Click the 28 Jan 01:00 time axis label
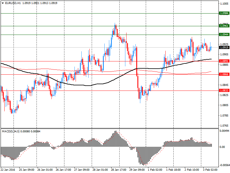The height and width of the screenshot is (173, 230). [100, 170]
